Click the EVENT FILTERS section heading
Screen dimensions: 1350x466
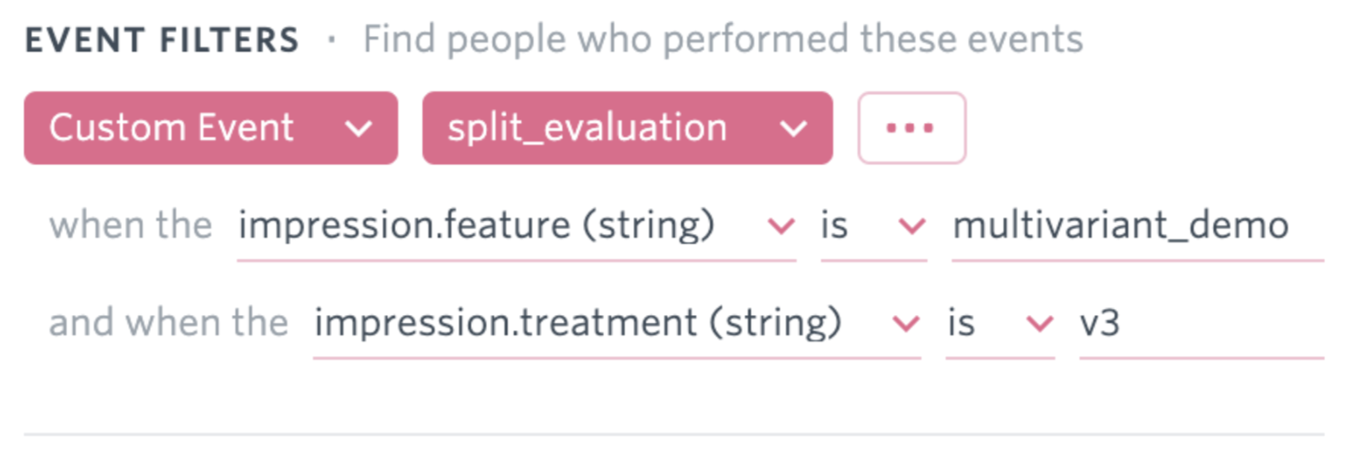pos(162,40)
